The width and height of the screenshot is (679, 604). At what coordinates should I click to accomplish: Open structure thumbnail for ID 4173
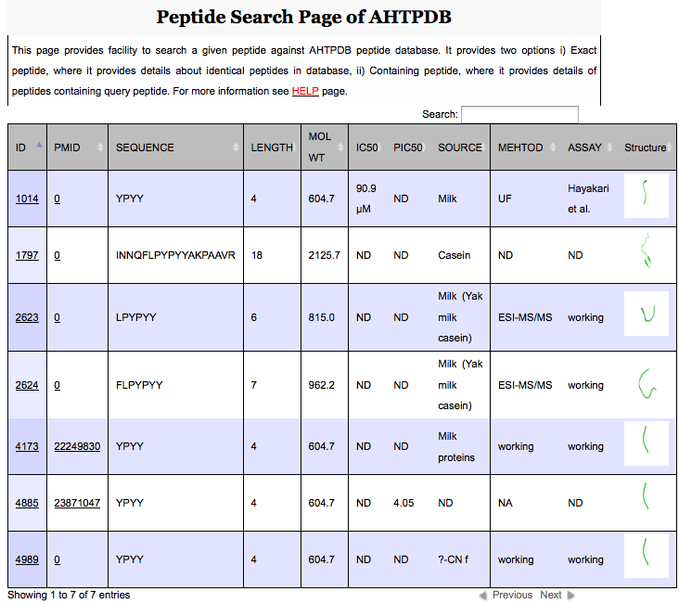647,445
